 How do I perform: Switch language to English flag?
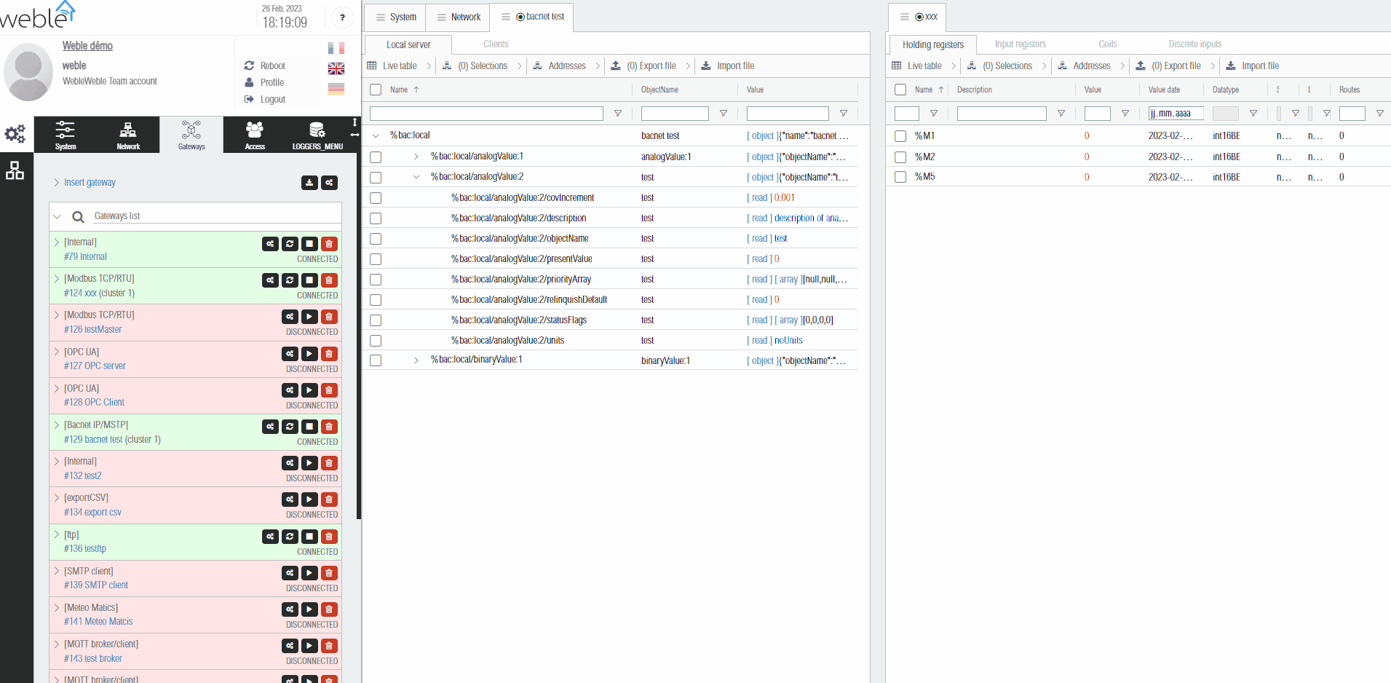tap(336, 68)
